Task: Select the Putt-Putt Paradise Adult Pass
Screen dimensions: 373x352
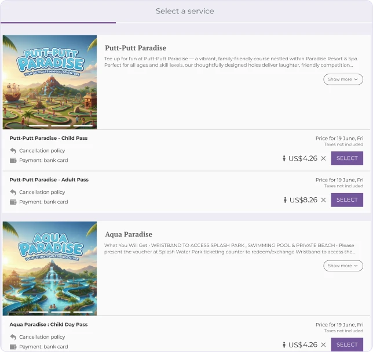Action: pyautogui.click(x=347, y=200)
